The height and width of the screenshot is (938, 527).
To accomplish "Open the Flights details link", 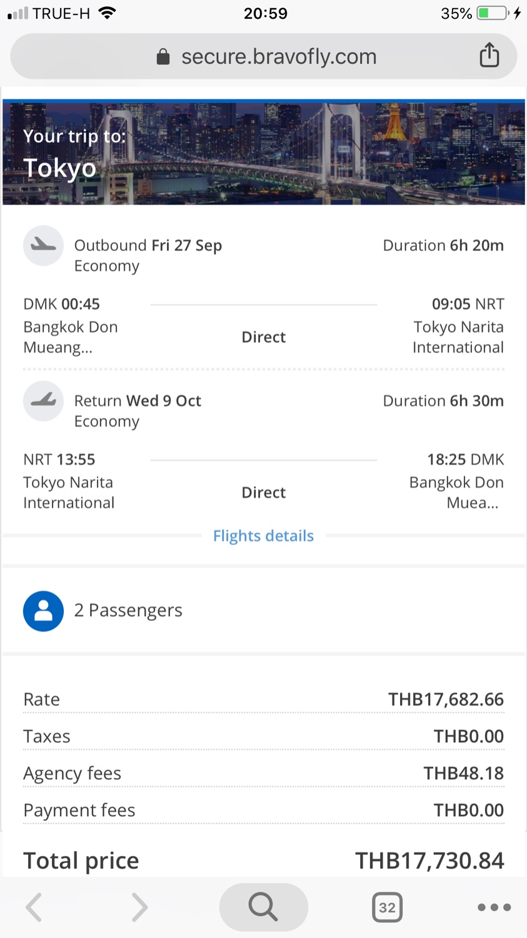I will [263, 536].
